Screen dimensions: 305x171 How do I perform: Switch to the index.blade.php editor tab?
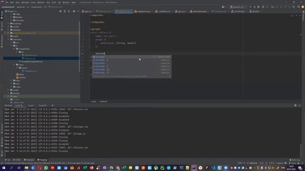(199, 11)
